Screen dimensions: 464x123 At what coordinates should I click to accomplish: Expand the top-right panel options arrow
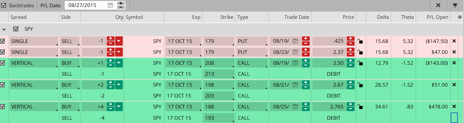[455, 5]
